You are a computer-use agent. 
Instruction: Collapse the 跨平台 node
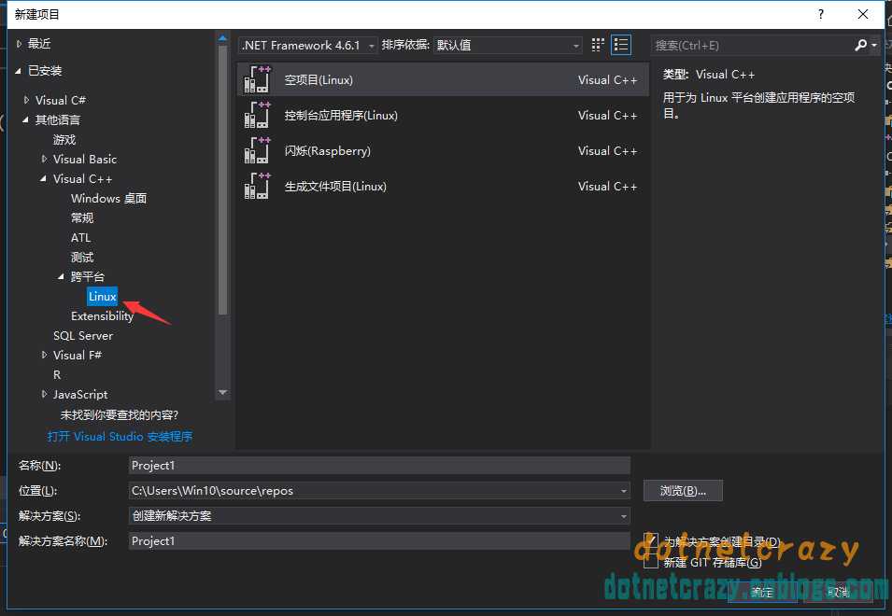click(x=61, y=277)
